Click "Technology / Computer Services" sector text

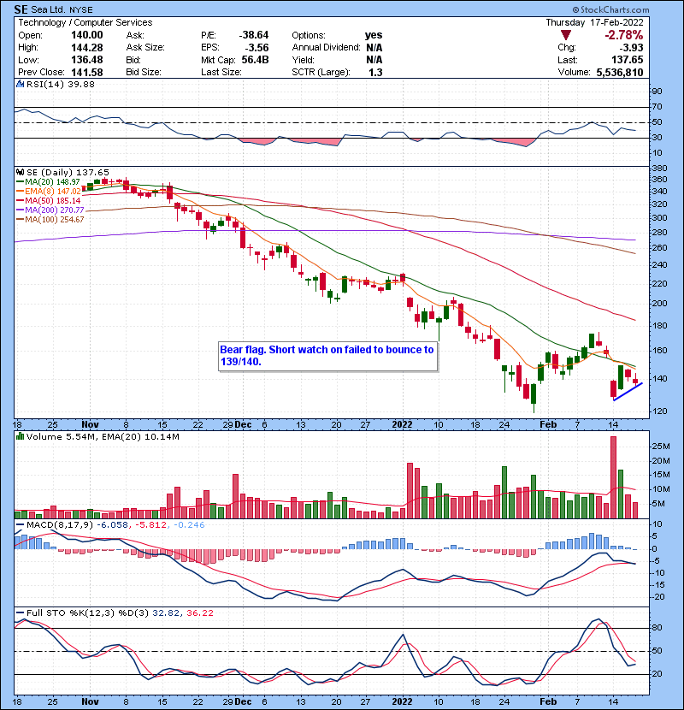85,22
